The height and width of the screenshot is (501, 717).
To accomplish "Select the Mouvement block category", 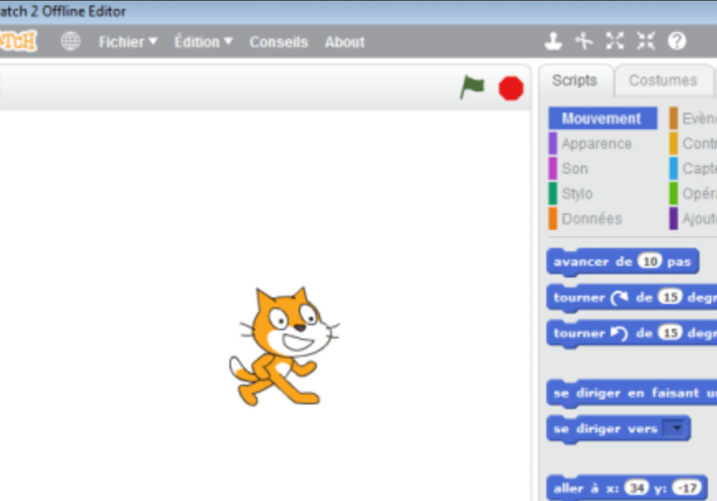I will (x=603, y=118).
